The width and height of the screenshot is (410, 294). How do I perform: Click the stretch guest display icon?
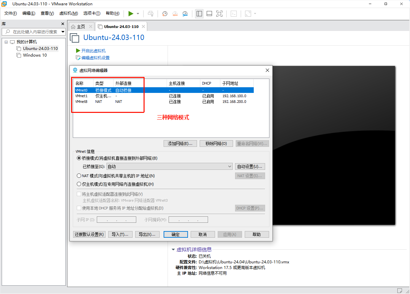248,14
